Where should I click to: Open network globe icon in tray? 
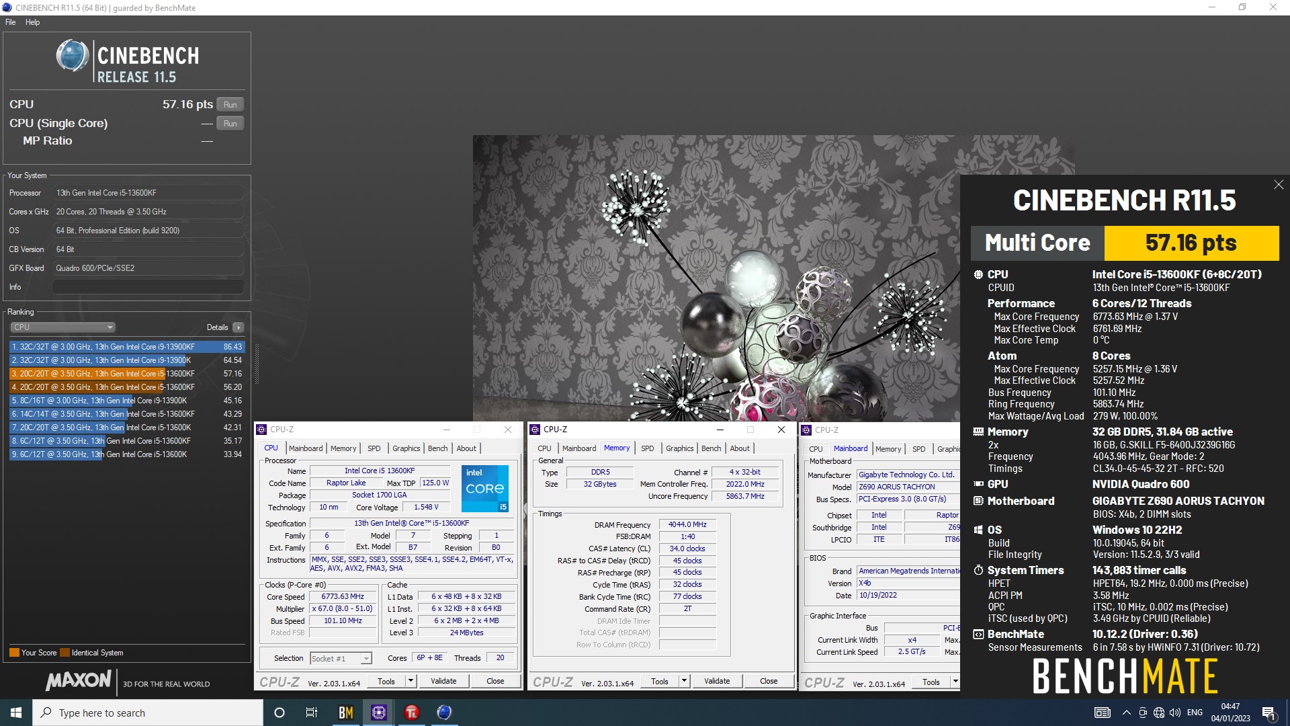[x=1159, y=713]
